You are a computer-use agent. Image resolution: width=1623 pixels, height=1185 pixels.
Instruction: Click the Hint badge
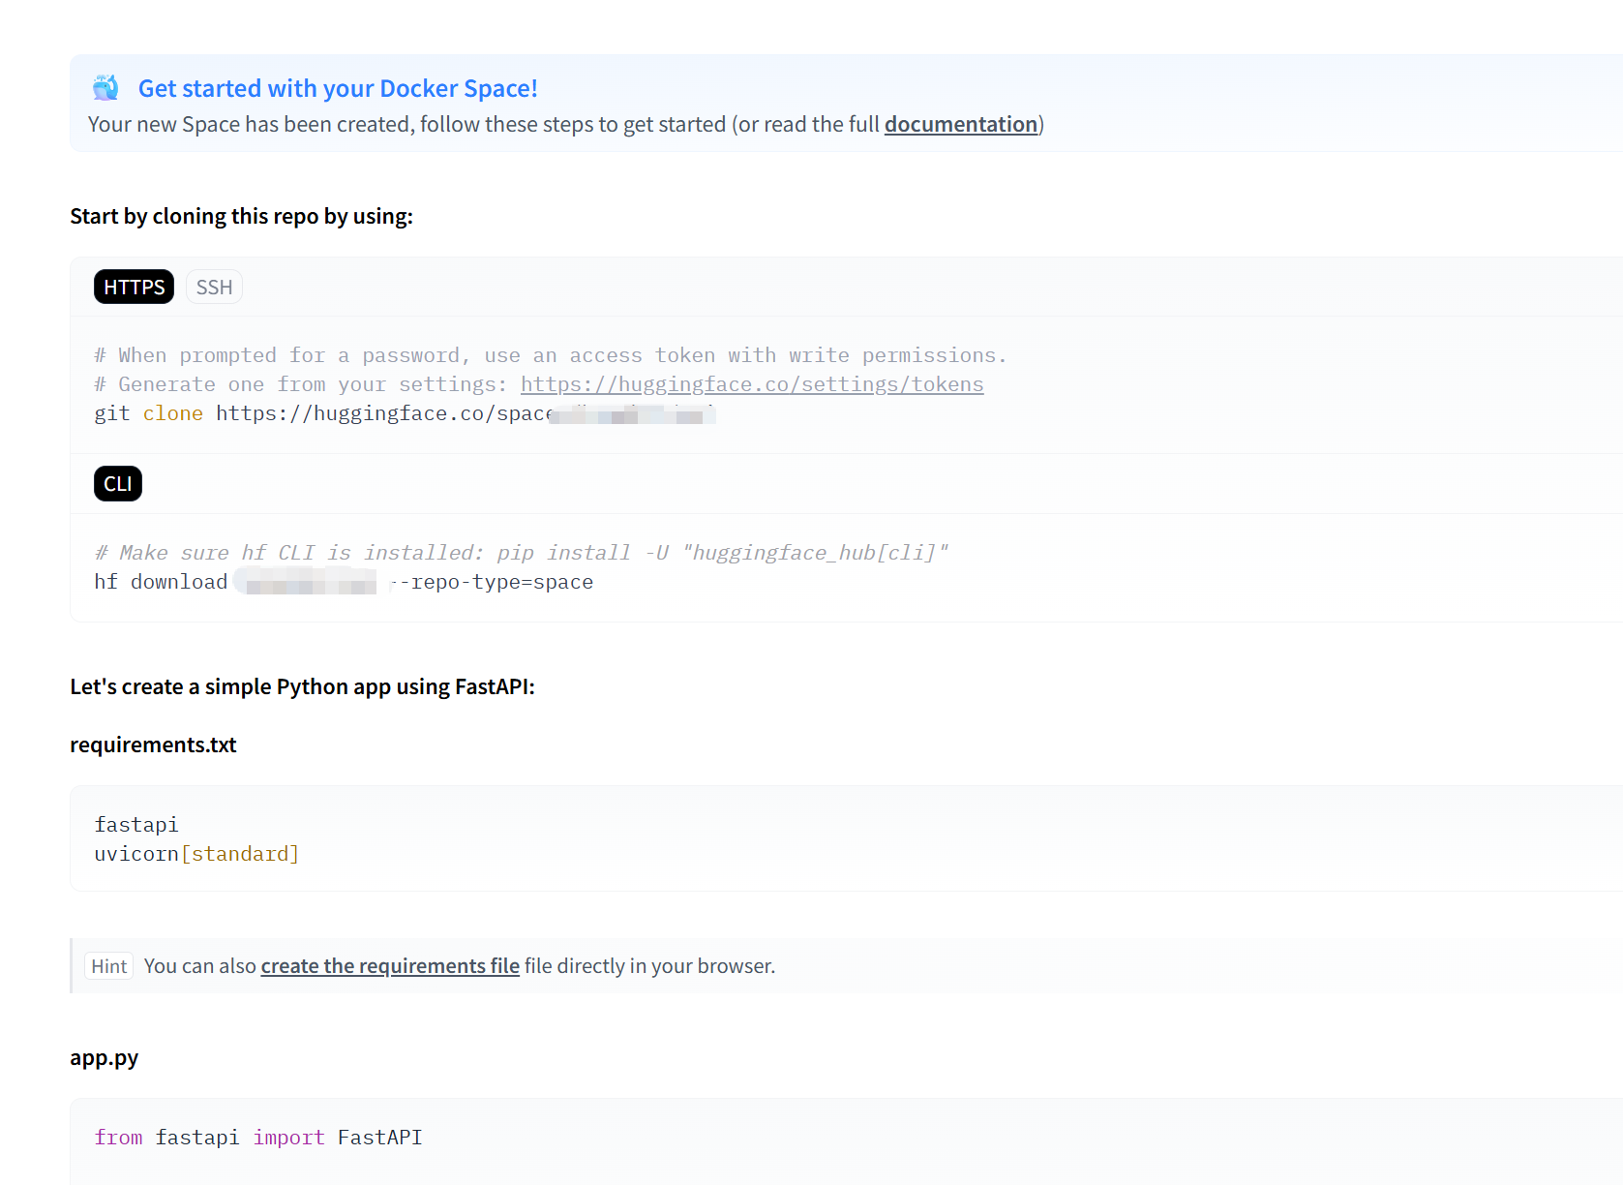109,966
